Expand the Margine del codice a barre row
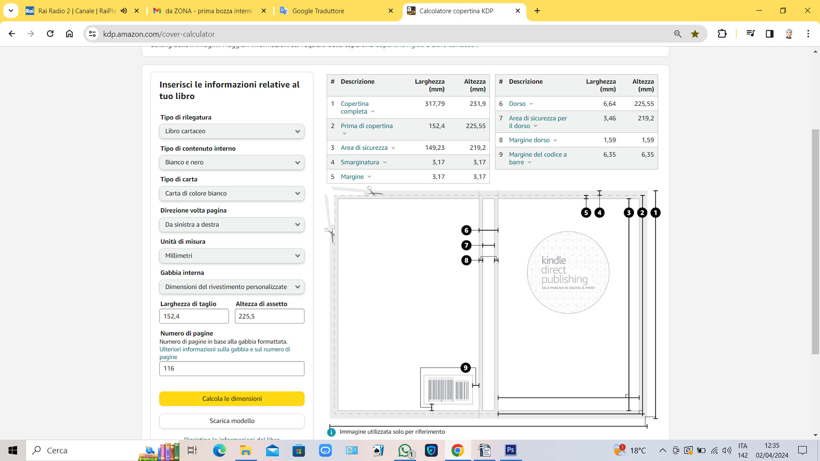Viewport: 820px width, 461px height. click(x=538, y=158)
